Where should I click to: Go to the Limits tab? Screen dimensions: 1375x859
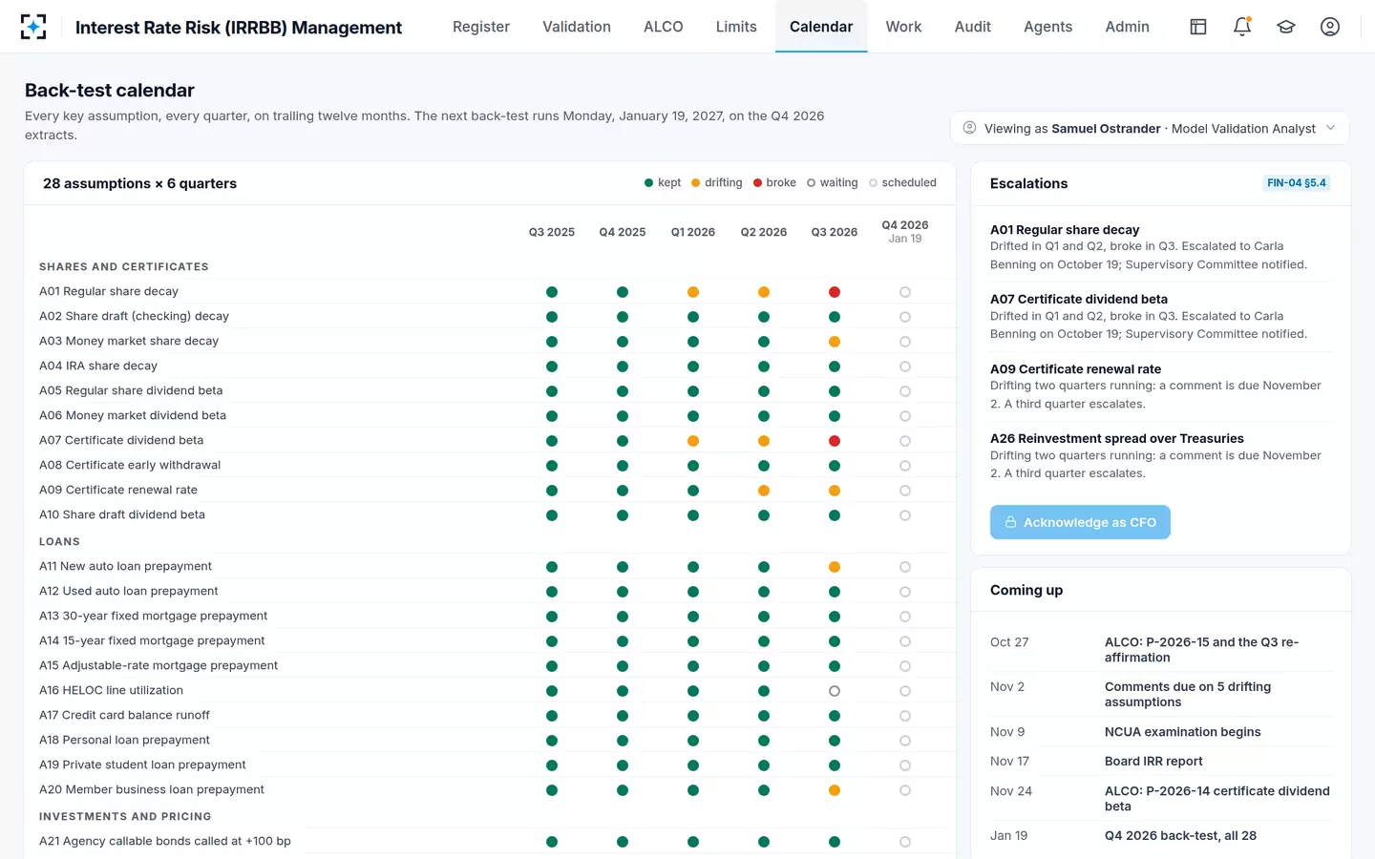(x=736, y=27)
